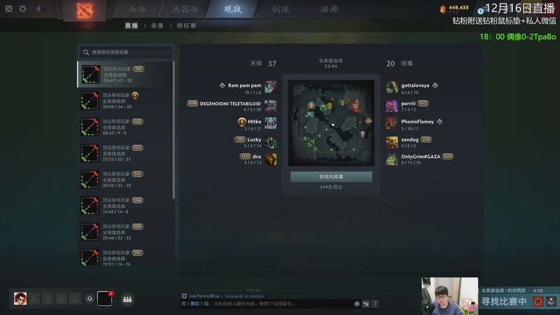Click the Dota 2 logo home button

(85, 10)
